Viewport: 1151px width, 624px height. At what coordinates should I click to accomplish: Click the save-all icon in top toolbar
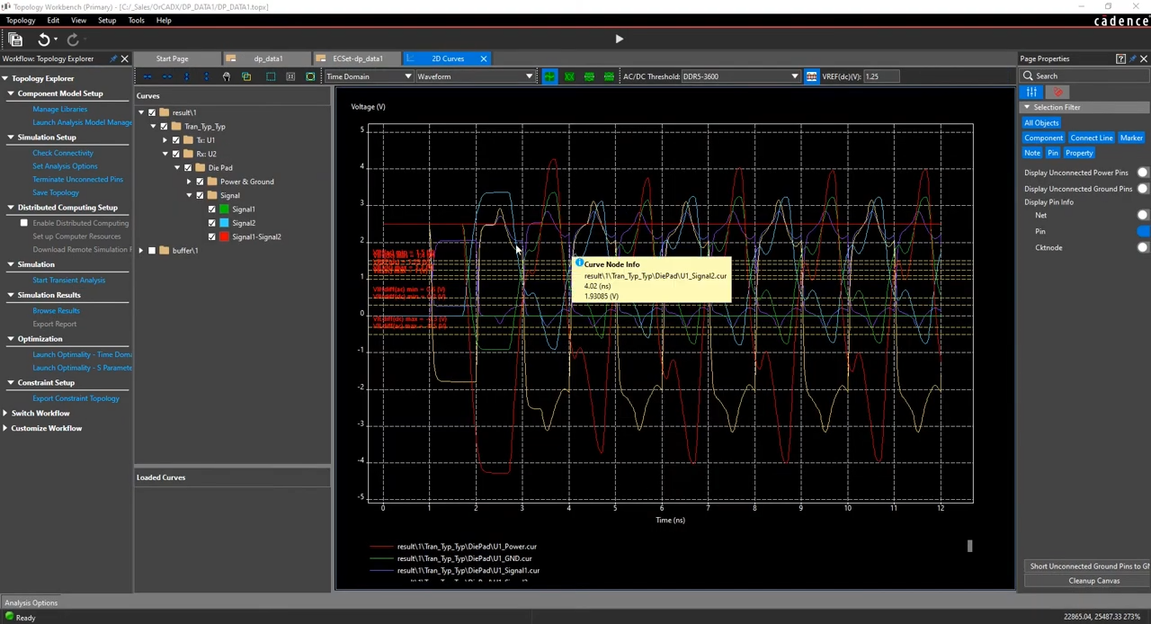[15, 40]
